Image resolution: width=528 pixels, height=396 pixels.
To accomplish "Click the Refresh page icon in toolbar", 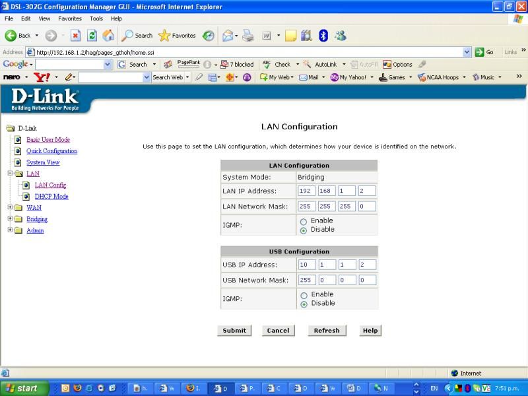I will click(92, 36).
